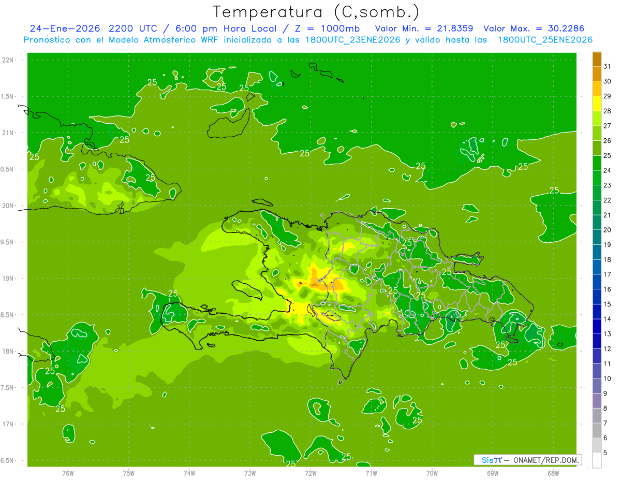
Task: Pick the legend swatch between 27 and 28
Action: click(x=597, y=118)
